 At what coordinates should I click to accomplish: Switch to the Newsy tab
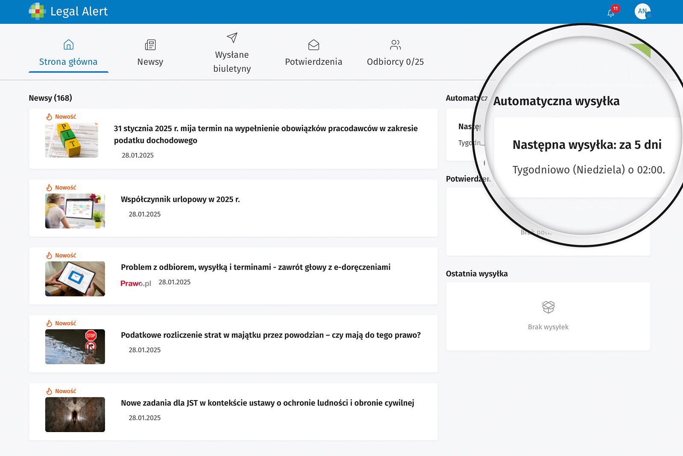pyautogui.click(x=150, y=62)
